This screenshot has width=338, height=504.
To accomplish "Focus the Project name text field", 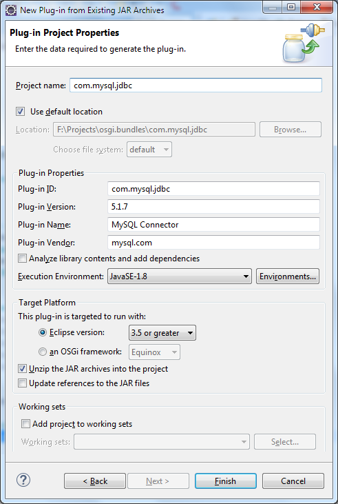I will click(196, 85).
